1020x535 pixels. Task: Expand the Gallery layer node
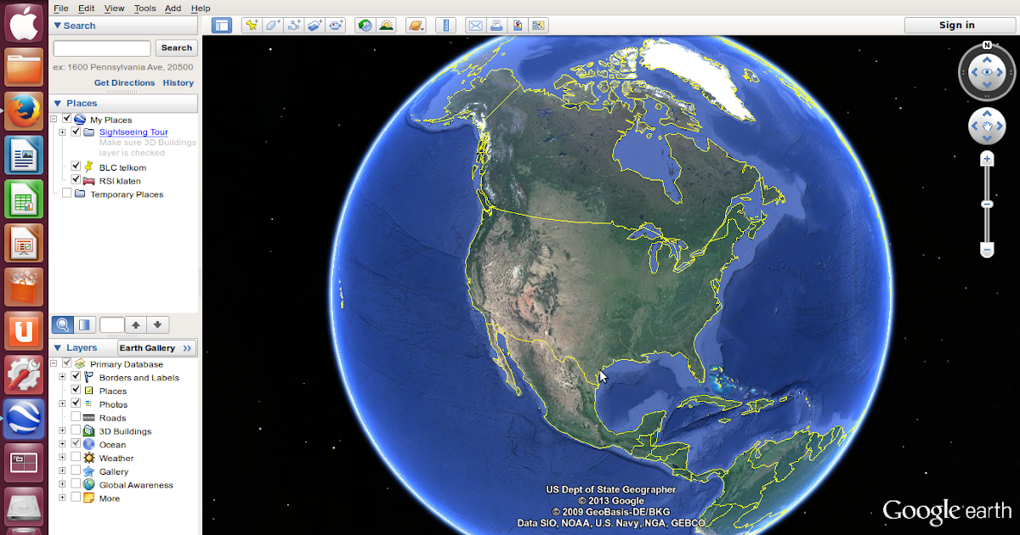tap(62, 471)
